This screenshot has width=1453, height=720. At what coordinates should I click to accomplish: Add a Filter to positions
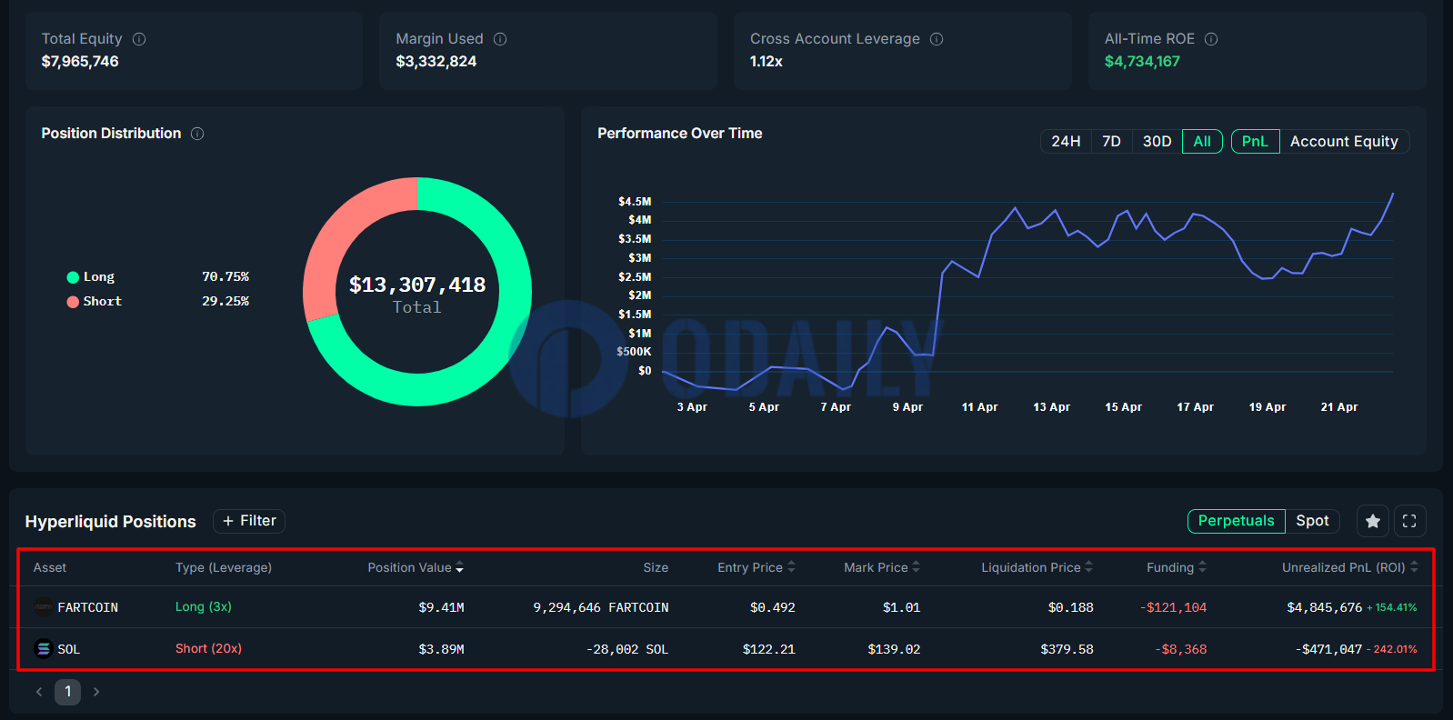[249, 521]
